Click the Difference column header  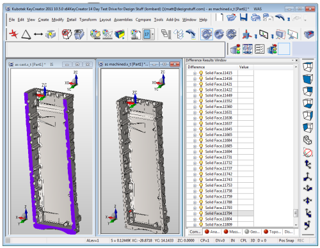[212, 67]
